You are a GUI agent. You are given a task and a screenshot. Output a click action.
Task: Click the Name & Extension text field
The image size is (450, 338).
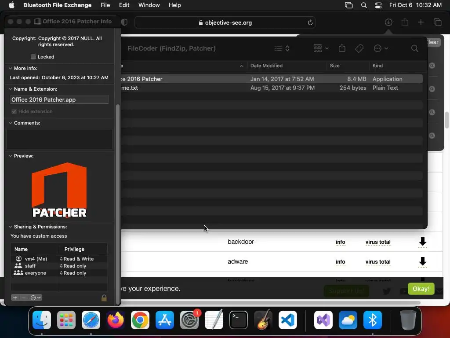59,100
